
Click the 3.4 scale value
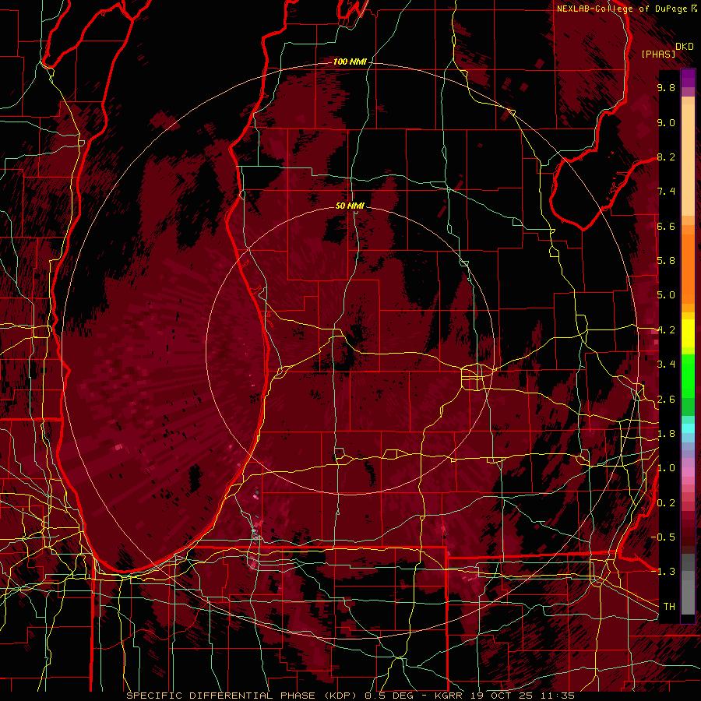(666, 365)
